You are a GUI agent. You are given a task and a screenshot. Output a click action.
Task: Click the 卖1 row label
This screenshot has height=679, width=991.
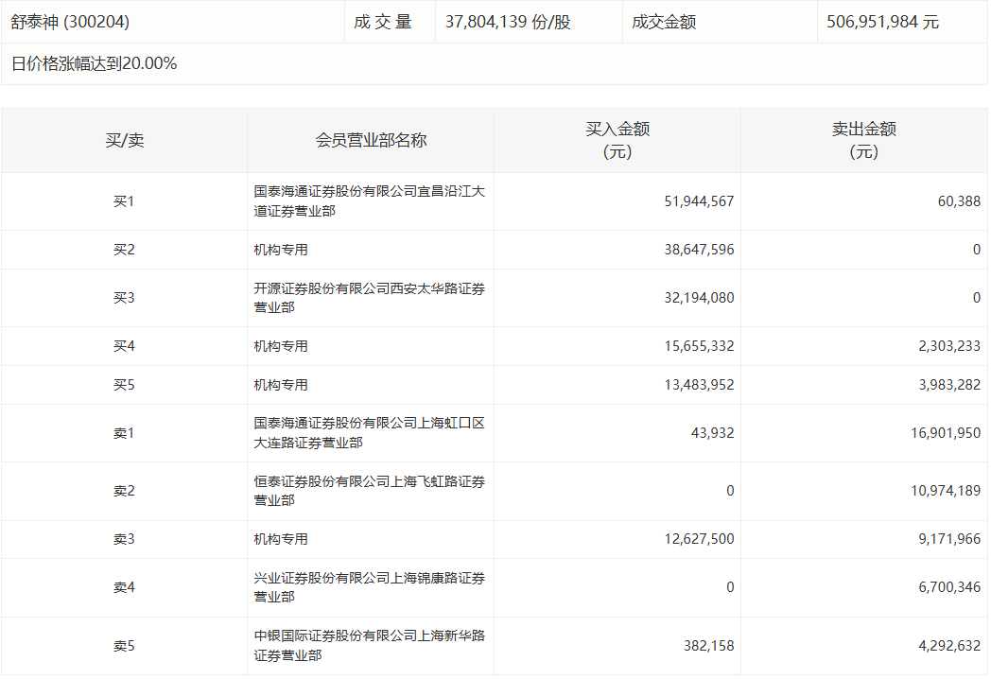point(124,433)
